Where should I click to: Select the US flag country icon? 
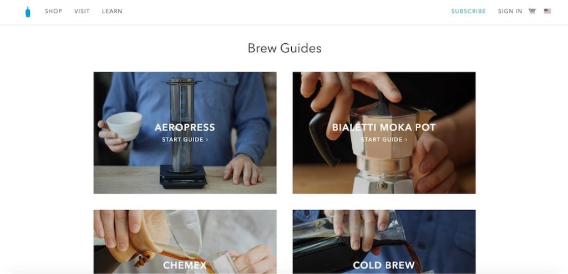click(547, 11)
